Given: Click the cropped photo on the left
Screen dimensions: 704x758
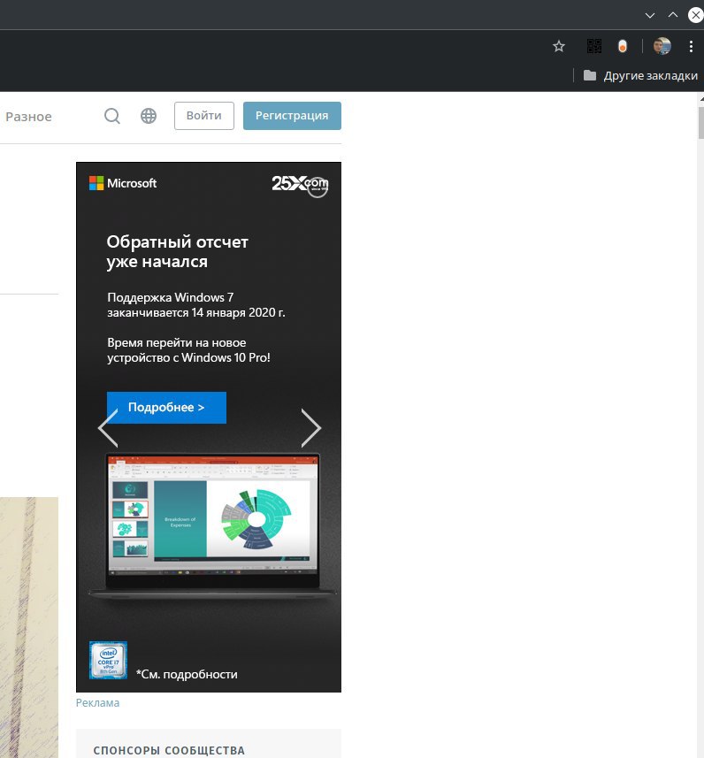Looking at the screenshot, I should pos(29,627).
